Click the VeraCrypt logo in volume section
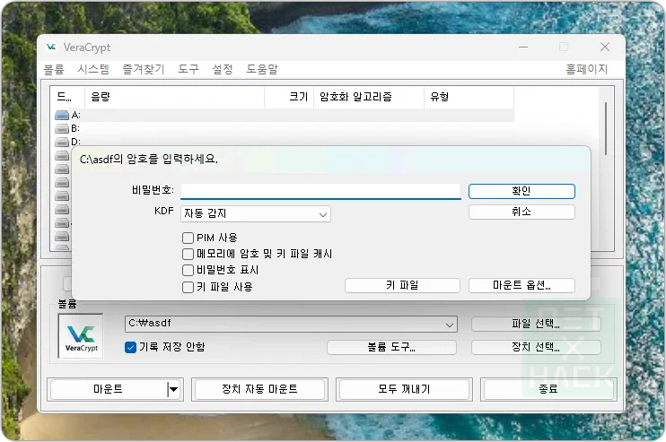 [81, 336]
